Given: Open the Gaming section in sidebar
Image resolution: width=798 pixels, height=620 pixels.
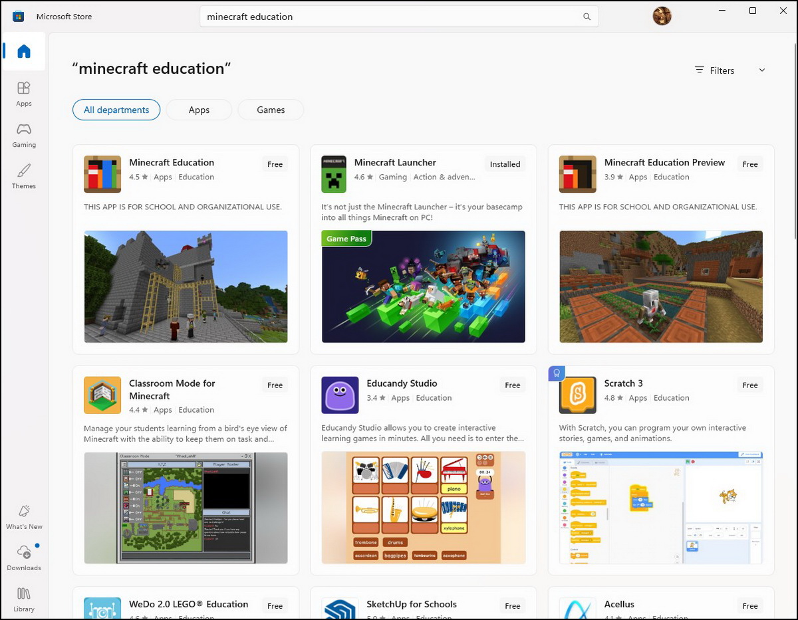Looking at the screenshot, I should [24, 135].
